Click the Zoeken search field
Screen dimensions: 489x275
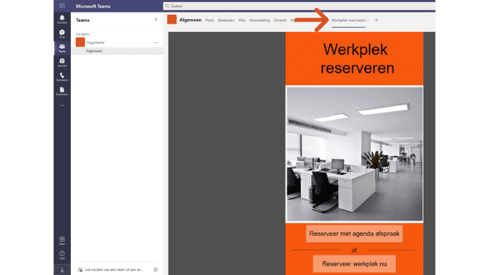[x=299, y=6]
